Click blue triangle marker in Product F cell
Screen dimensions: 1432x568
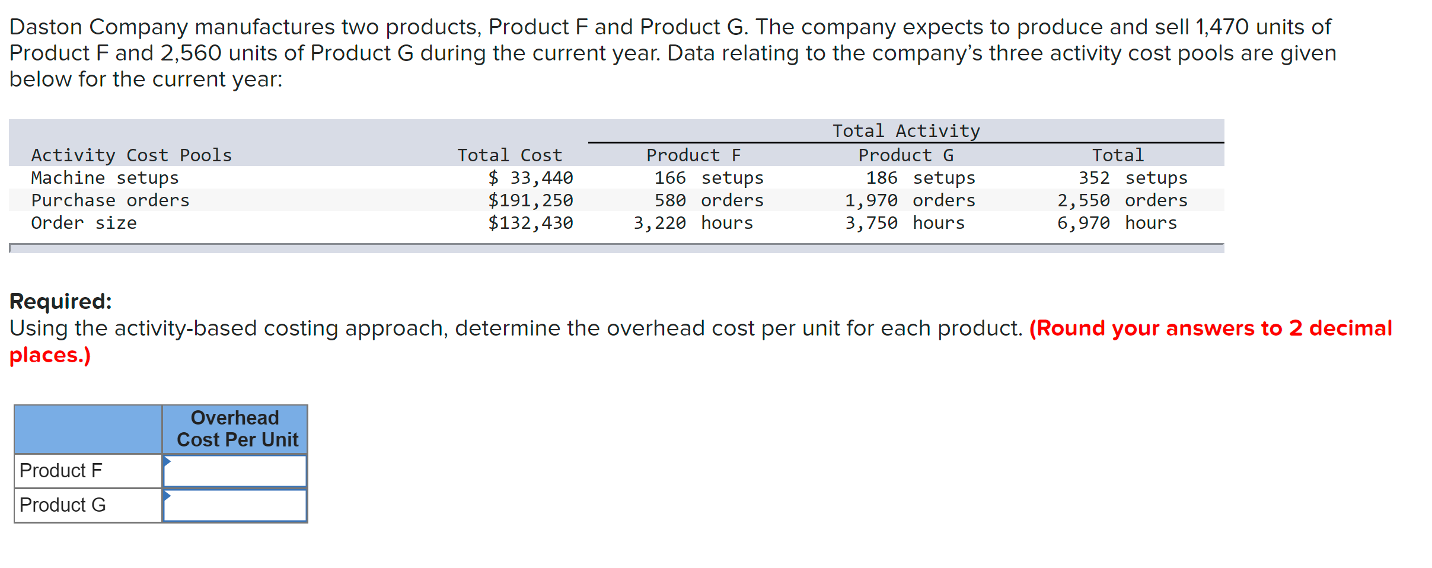(167, 461)
